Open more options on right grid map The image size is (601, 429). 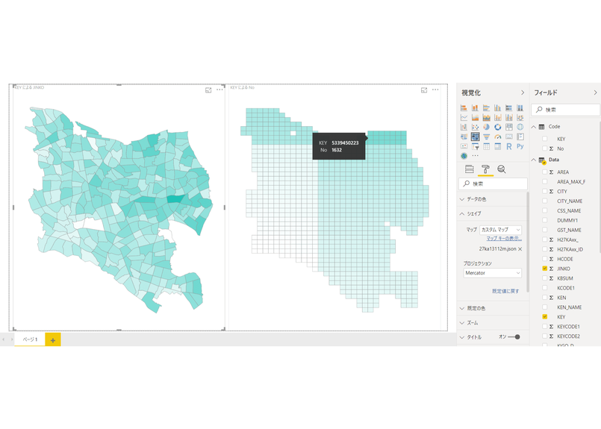click(x=435, y=90)
